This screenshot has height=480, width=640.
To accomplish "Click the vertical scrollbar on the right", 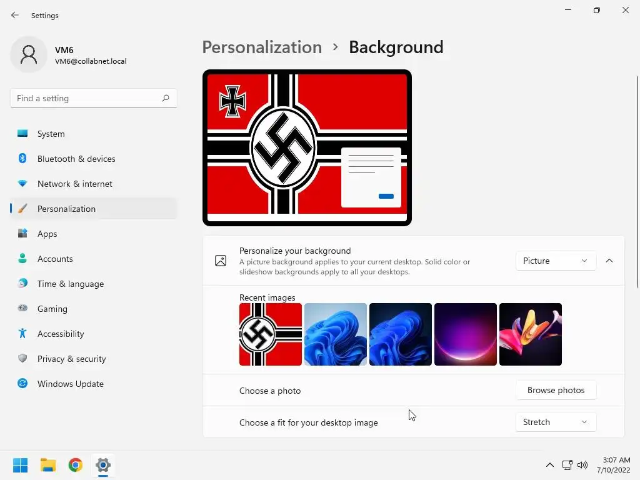I will tap(637, 182).
